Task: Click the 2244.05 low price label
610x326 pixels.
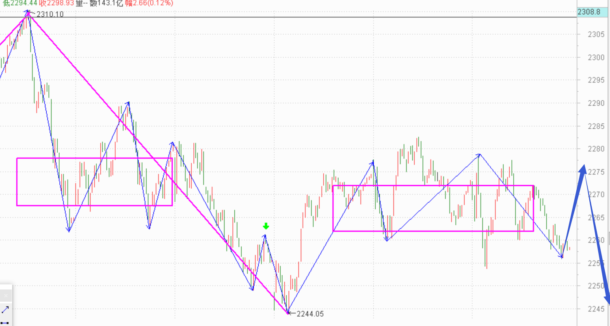Action: (310, 314)
